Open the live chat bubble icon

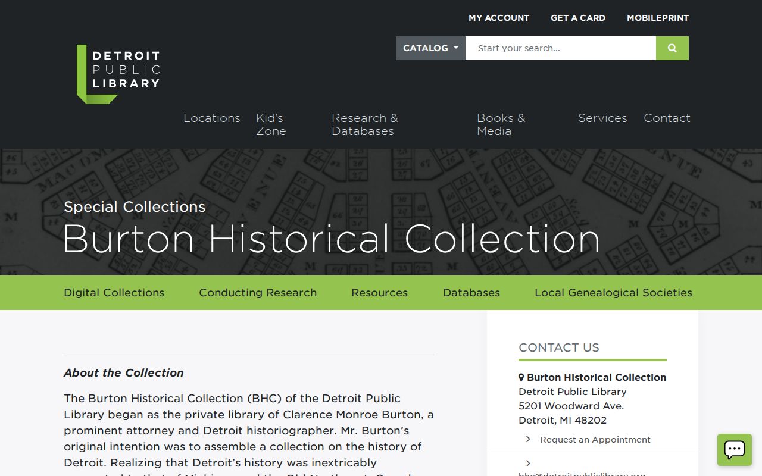point(735,449)
